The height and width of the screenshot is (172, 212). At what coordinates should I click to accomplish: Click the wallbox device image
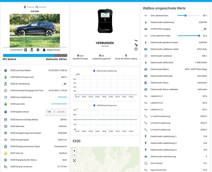(x=105, y=21)
